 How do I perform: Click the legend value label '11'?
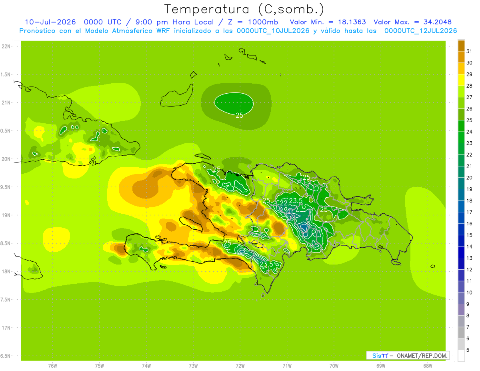469,281
